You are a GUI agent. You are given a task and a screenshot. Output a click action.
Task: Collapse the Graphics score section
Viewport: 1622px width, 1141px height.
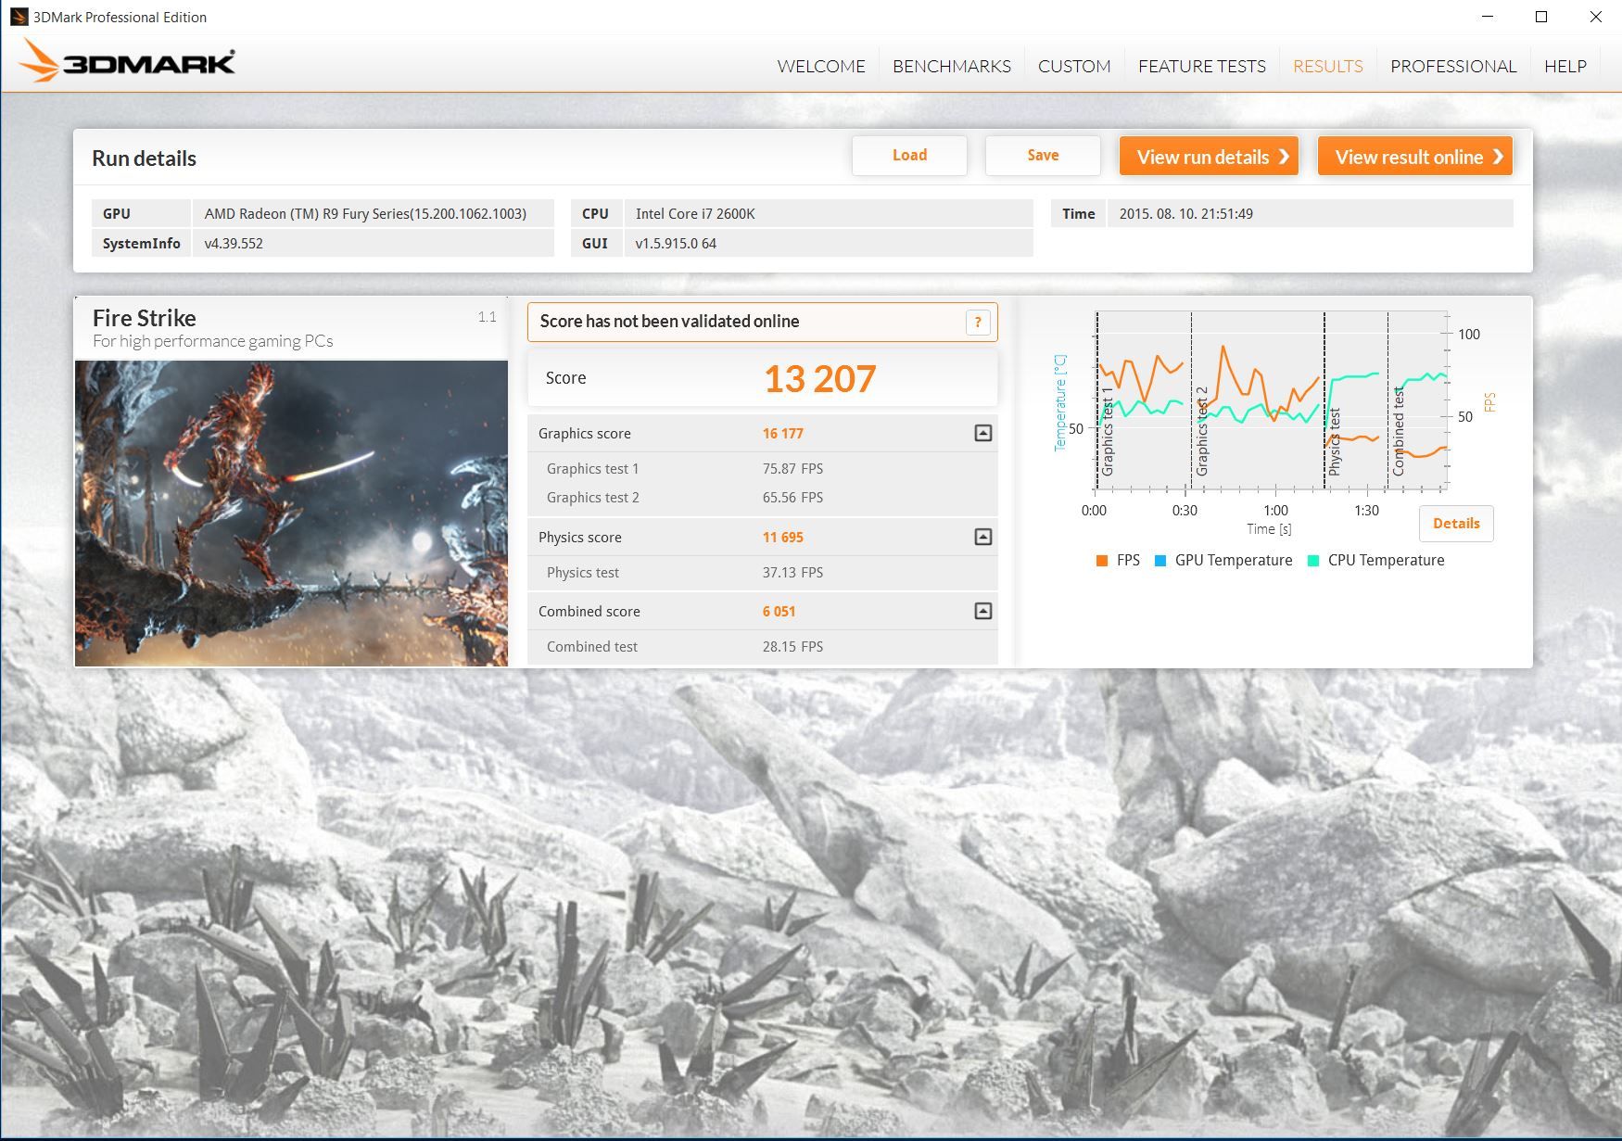983,433
